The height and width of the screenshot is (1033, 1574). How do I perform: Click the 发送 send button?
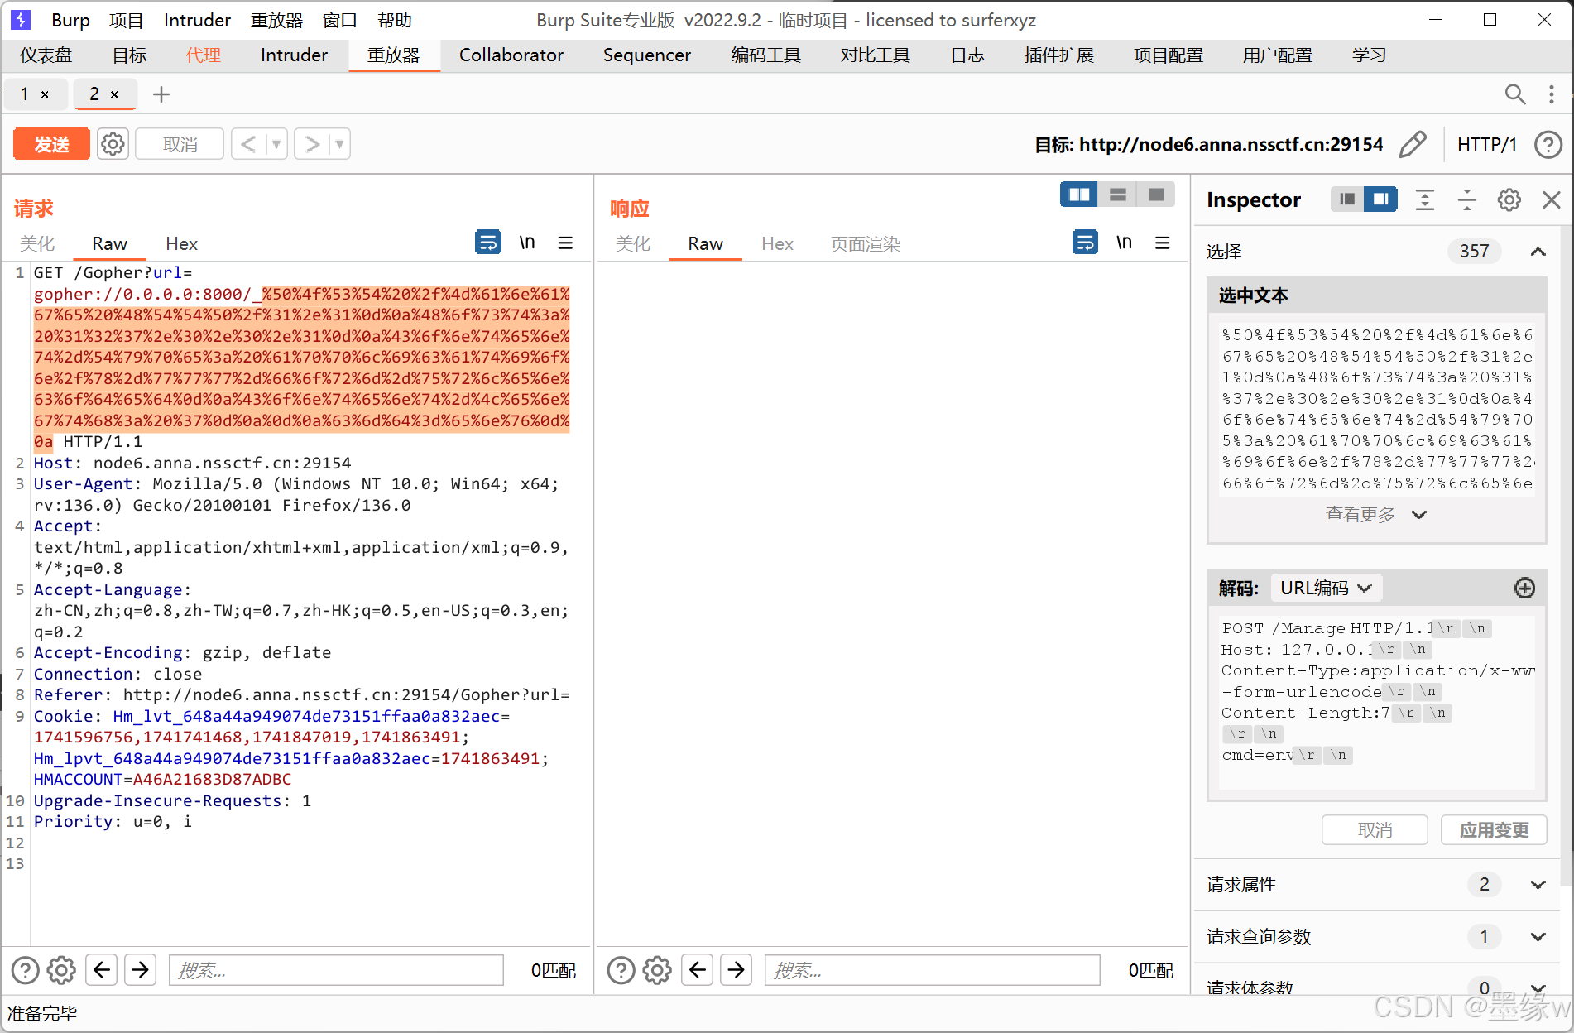[x=51, y=144]
